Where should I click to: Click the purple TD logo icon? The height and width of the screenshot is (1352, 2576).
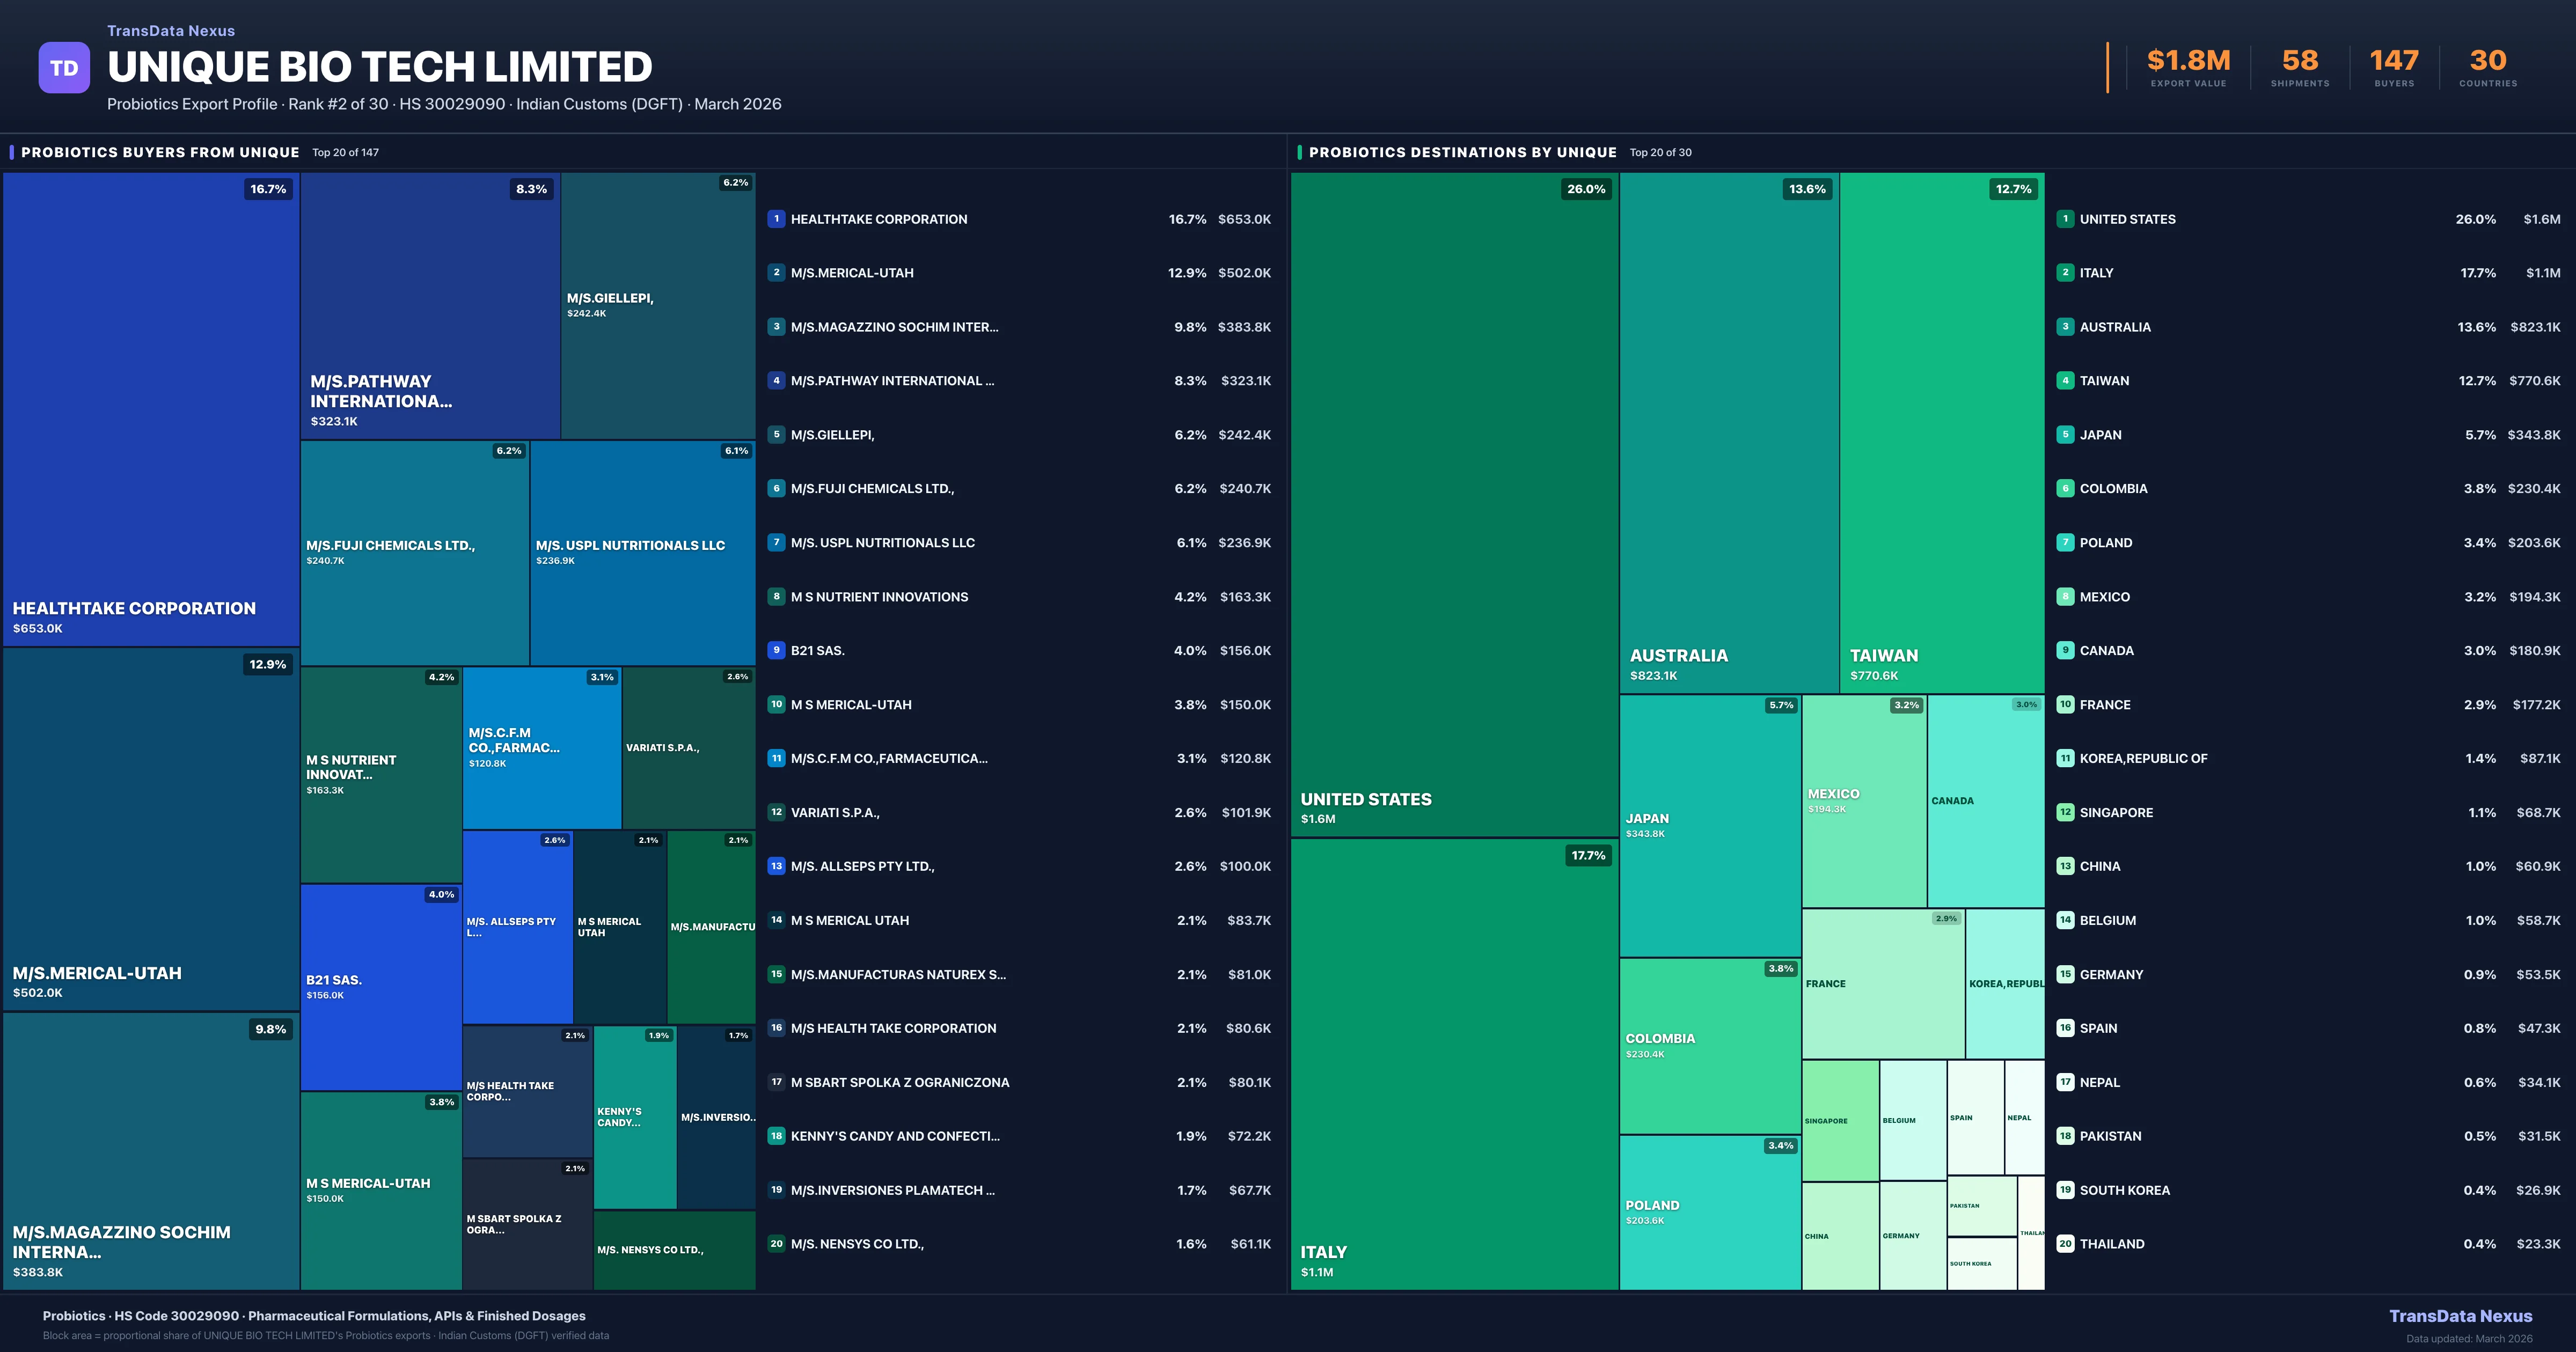(x=64, y=68)
